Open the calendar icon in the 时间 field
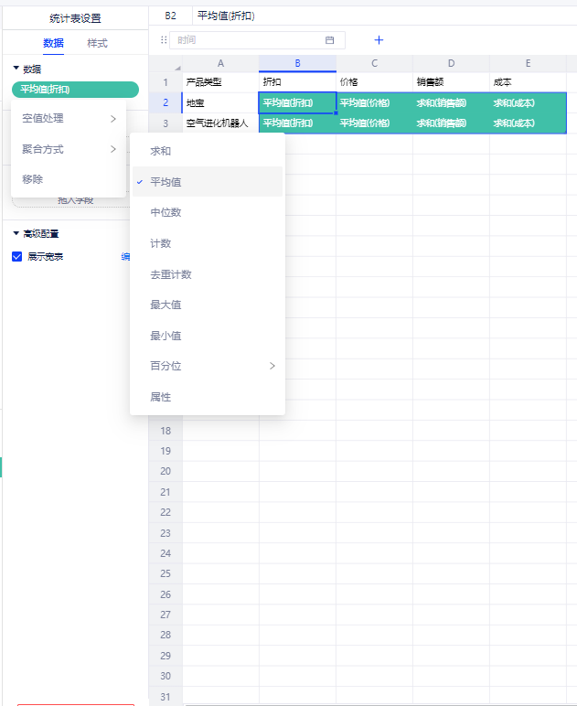The image size is (577, 706). (330, 40)
